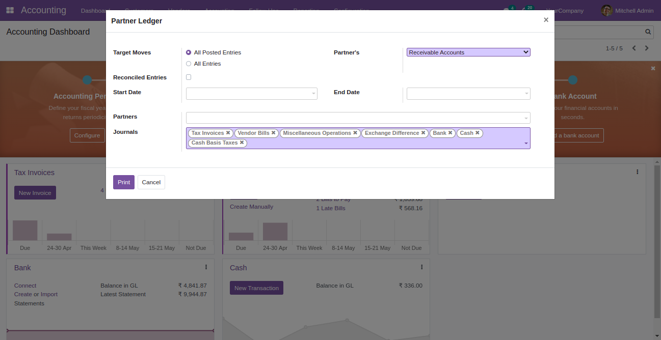
Task: Select the All Entries radio option
Action: coord(189,64)
